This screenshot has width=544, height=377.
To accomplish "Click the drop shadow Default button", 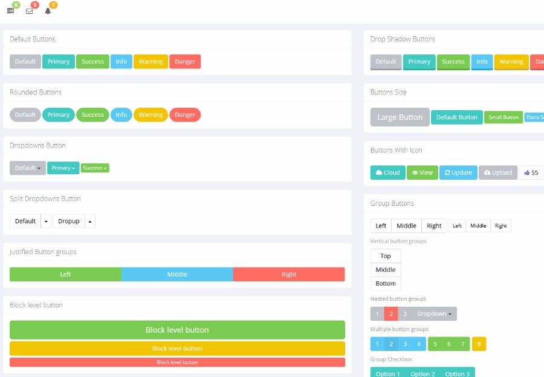I will coord(386,62).
